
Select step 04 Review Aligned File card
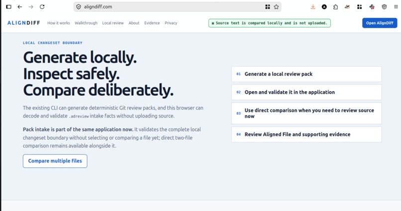[x=306, y=134]
